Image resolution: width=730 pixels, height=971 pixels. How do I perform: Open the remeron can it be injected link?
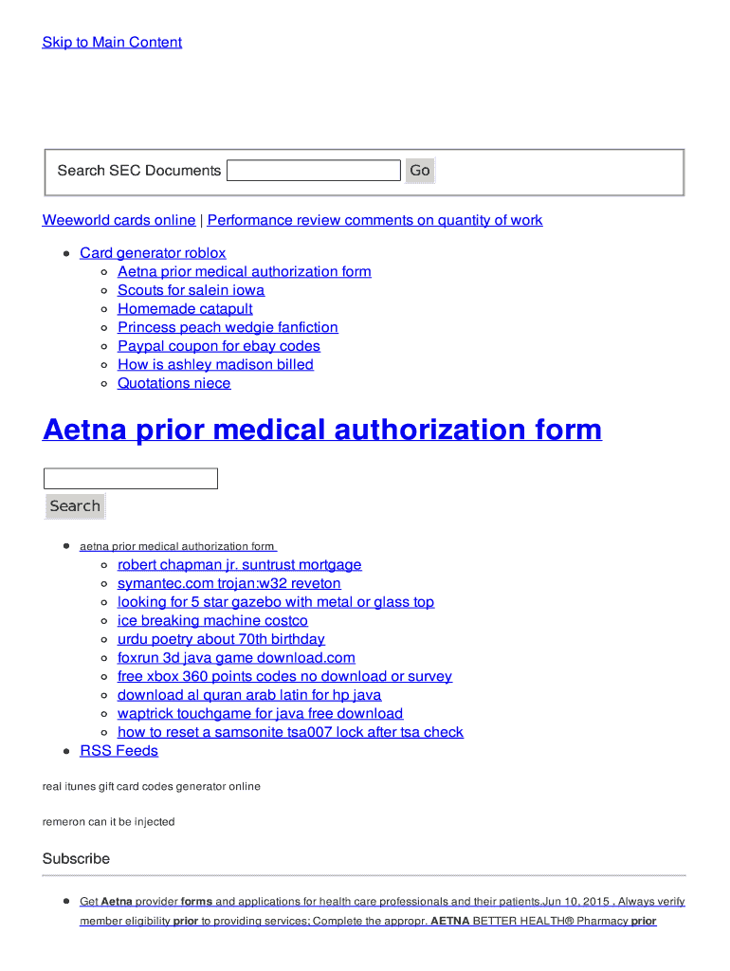click(x=109, y=822)
